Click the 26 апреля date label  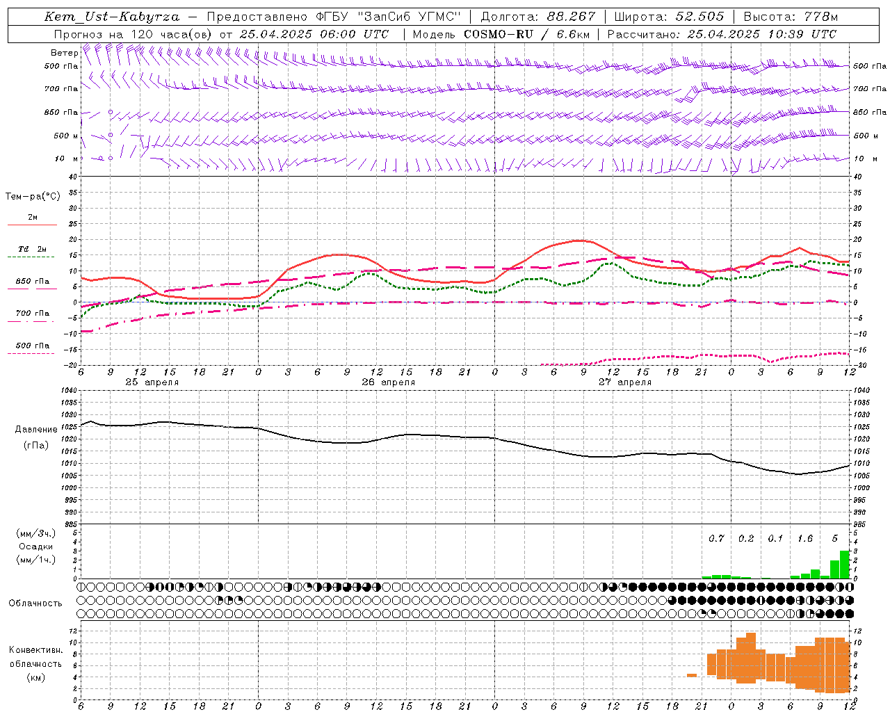click(388, 382)
